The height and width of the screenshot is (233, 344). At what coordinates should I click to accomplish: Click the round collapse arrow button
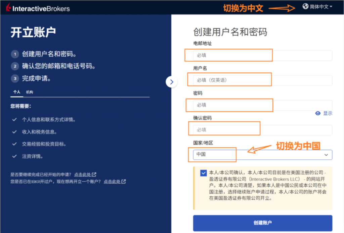172,82
